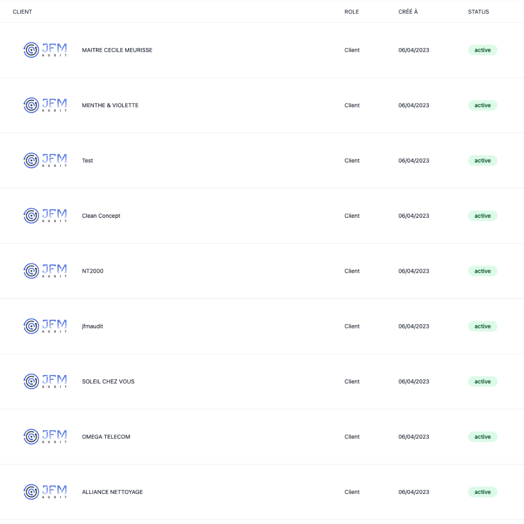524x524 pixels.
Task: Click the JFM Audit logo in jfmaudit row
Action: [x=45, y=327]
